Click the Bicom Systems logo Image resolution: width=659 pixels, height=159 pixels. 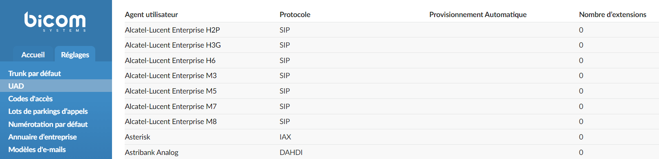[55, 22]
